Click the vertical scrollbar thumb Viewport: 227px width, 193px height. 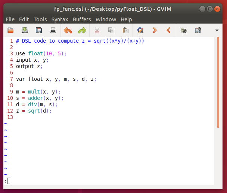(218, 82)
